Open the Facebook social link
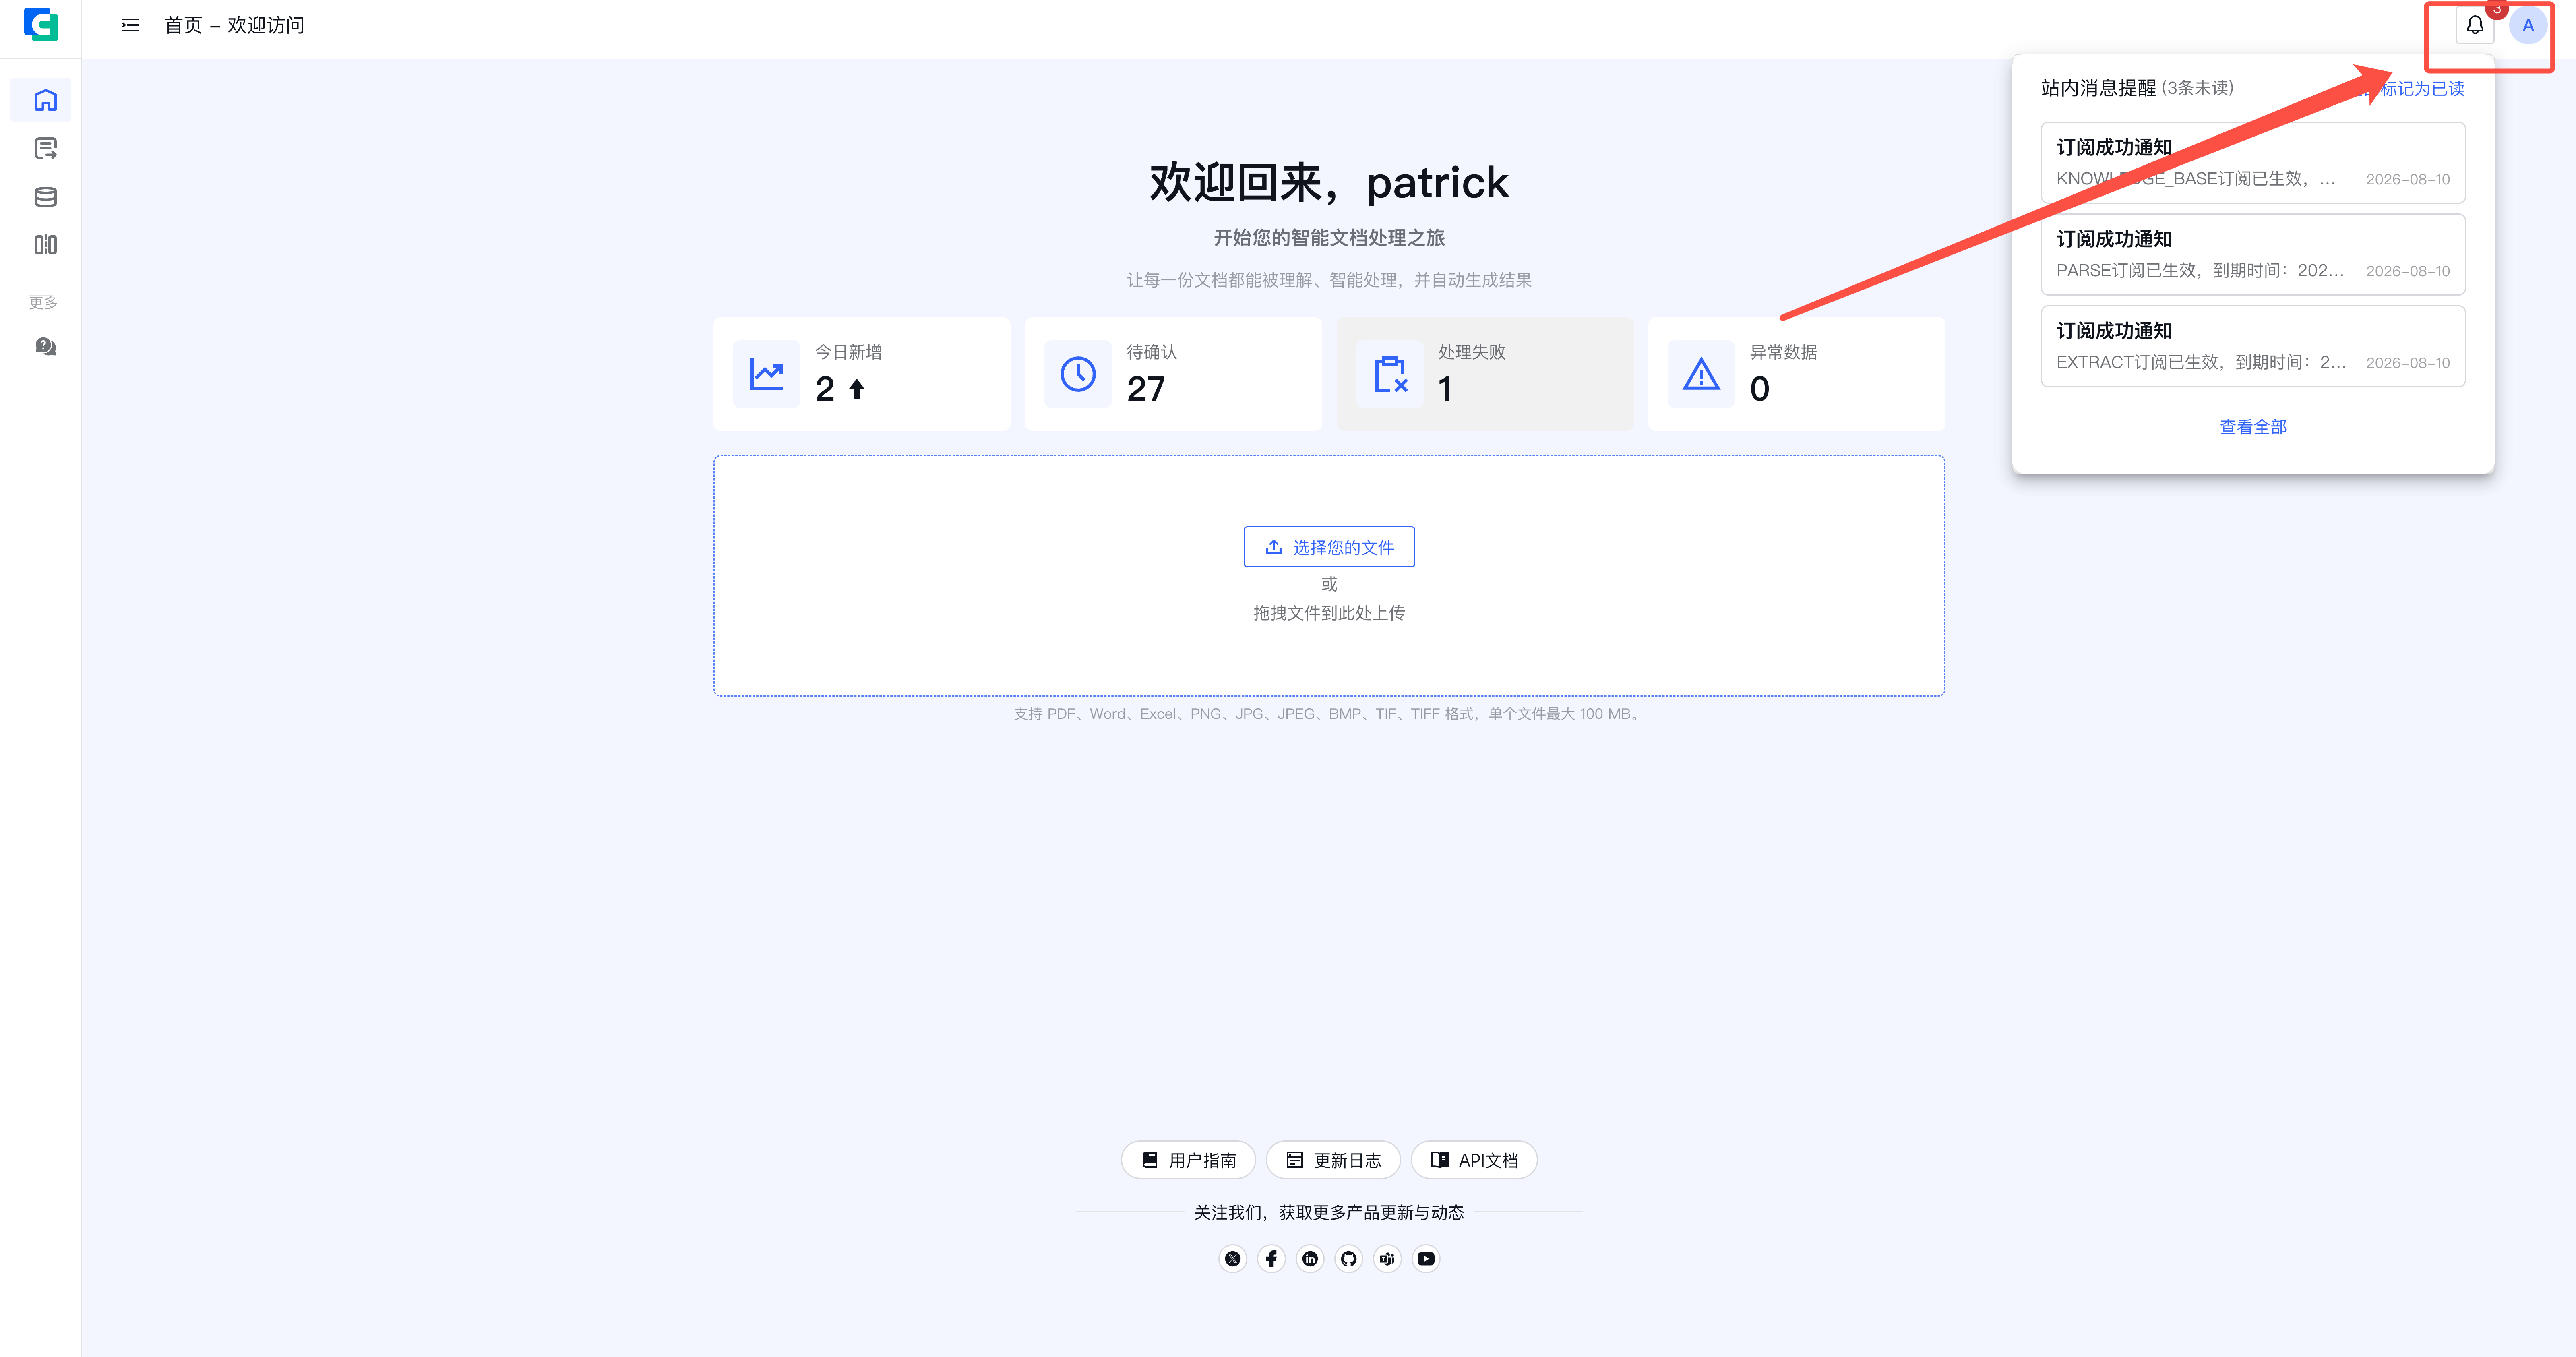Viewport: 2576px width, 1357px height. click(1271, 1259)
